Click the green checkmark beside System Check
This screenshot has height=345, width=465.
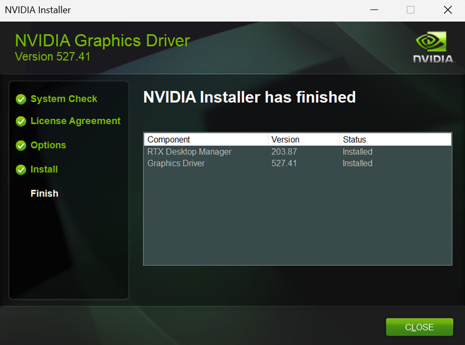pyautogui.click(x=21, y=99)
